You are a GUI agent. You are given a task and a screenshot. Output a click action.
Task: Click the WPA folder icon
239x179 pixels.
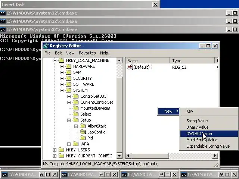[x=75, y=144]
